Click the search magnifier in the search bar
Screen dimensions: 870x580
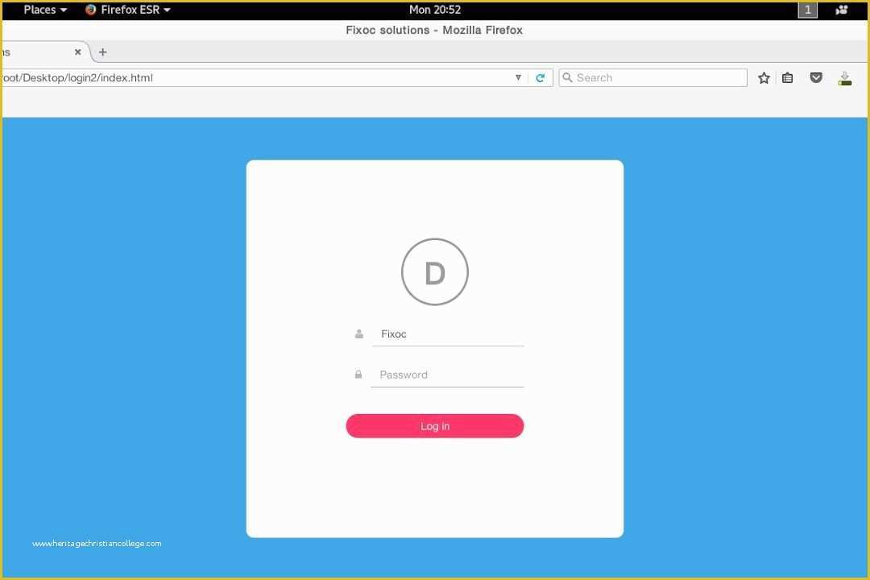tap(568, 77)
